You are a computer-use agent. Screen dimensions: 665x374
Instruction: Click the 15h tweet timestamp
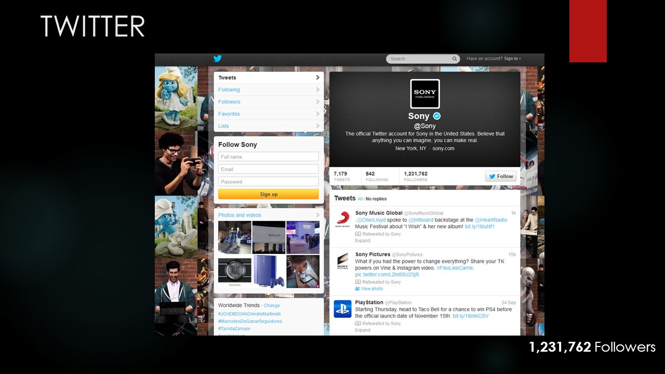pyautogui.click(x=512, y=255)
